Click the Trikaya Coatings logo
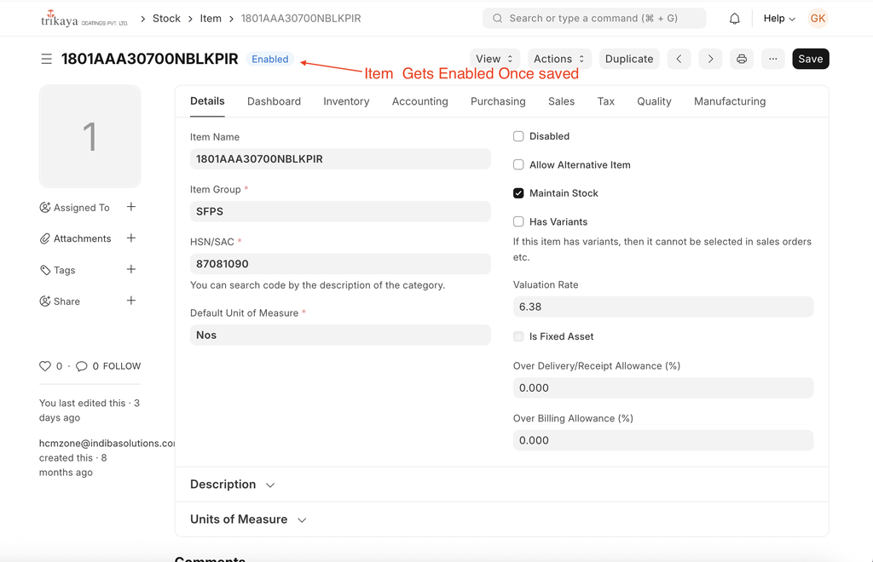The image size is (873, 562). pyautogui.click(x=84, y=19)
